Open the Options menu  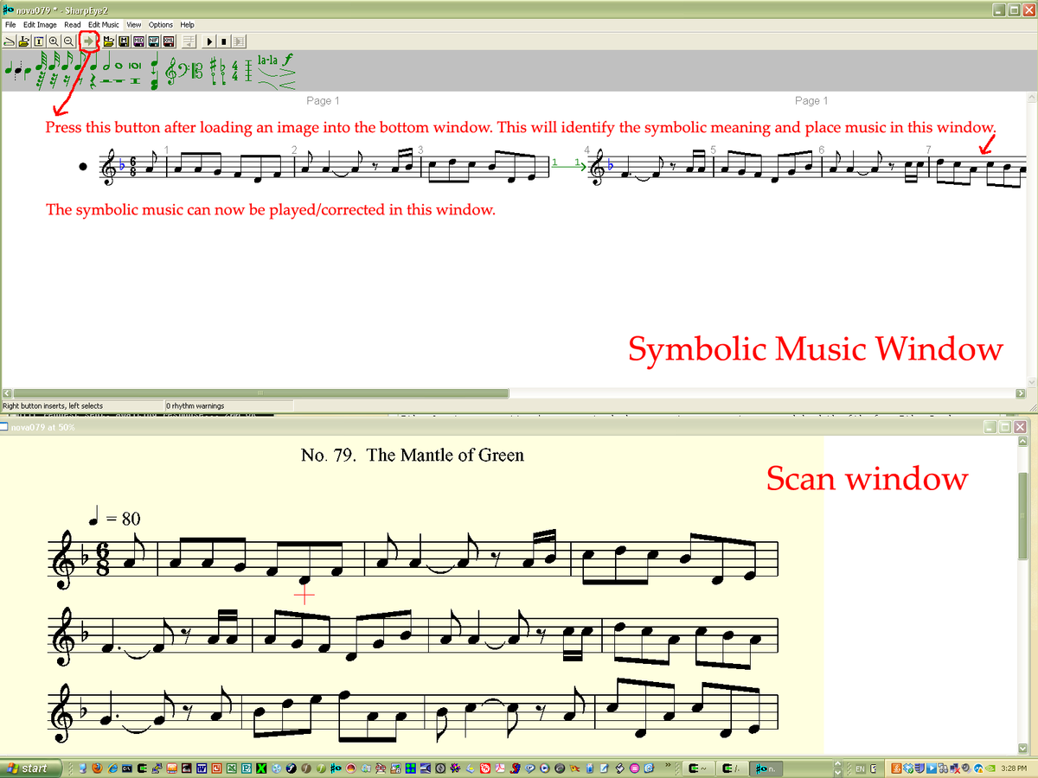click(161, 25)
